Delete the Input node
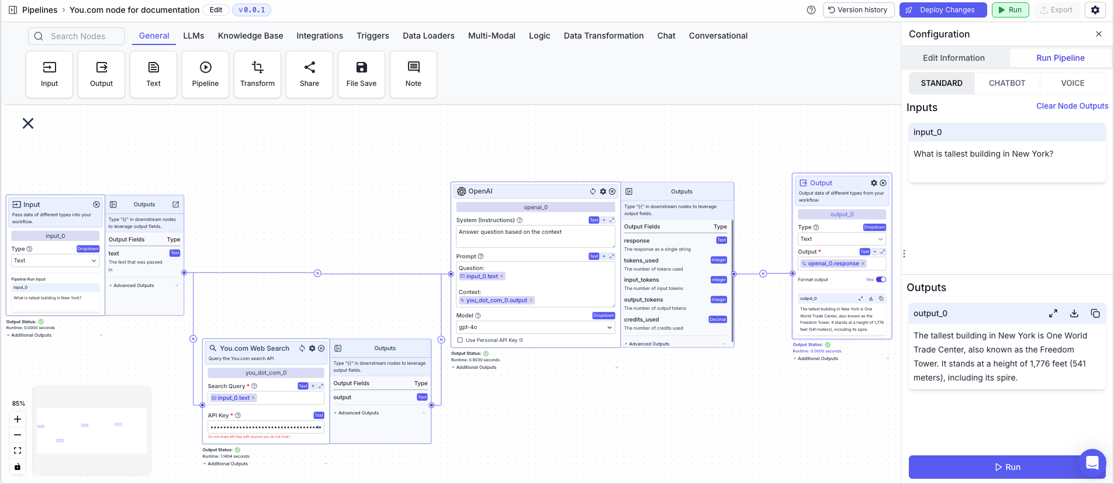The image size is (1114, 484). click(x=96, y=205)
